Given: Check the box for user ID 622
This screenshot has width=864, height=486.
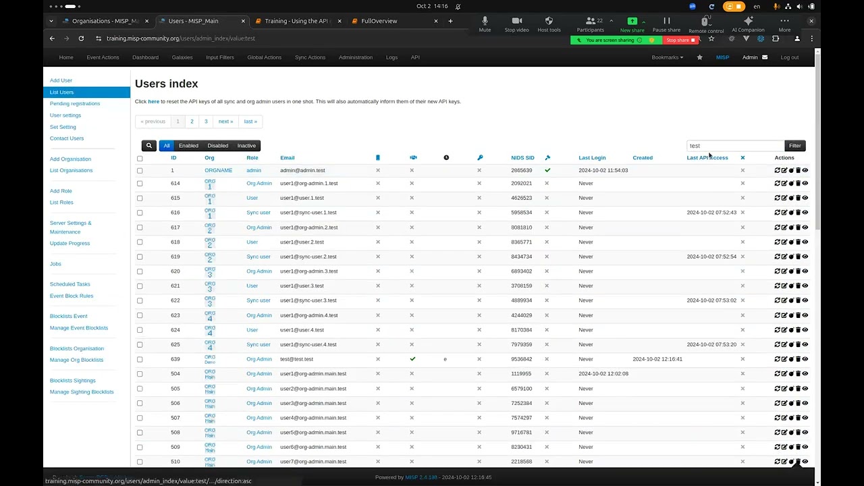Looking at the screenshot, I should 140,301.
